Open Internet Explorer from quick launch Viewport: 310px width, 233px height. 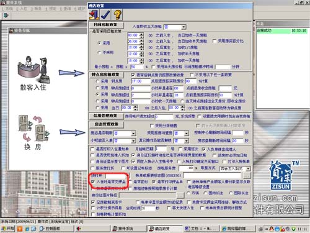[27, 229]
